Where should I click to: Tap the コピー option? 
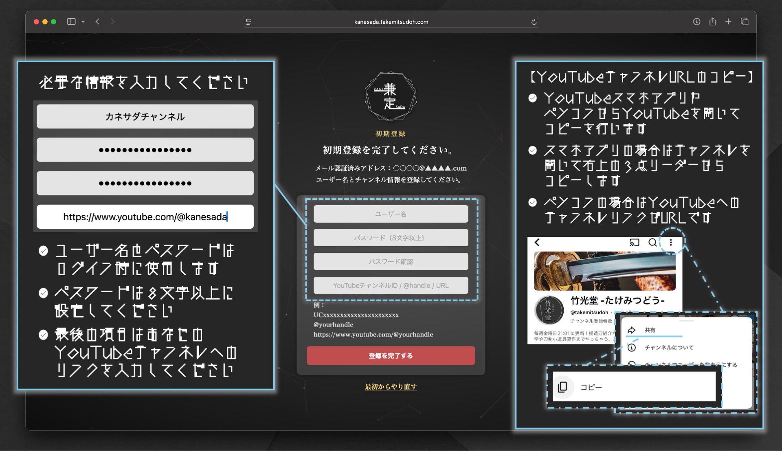coord(634,387)
